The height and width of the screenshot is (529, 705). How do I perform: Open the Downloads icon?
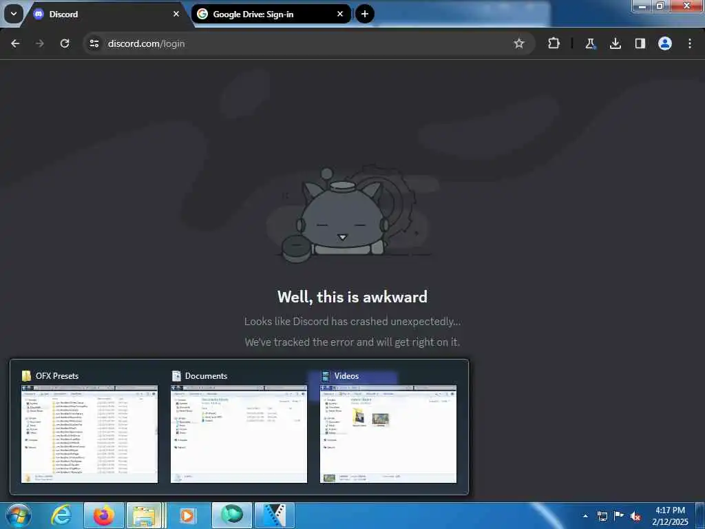[615, 43]
